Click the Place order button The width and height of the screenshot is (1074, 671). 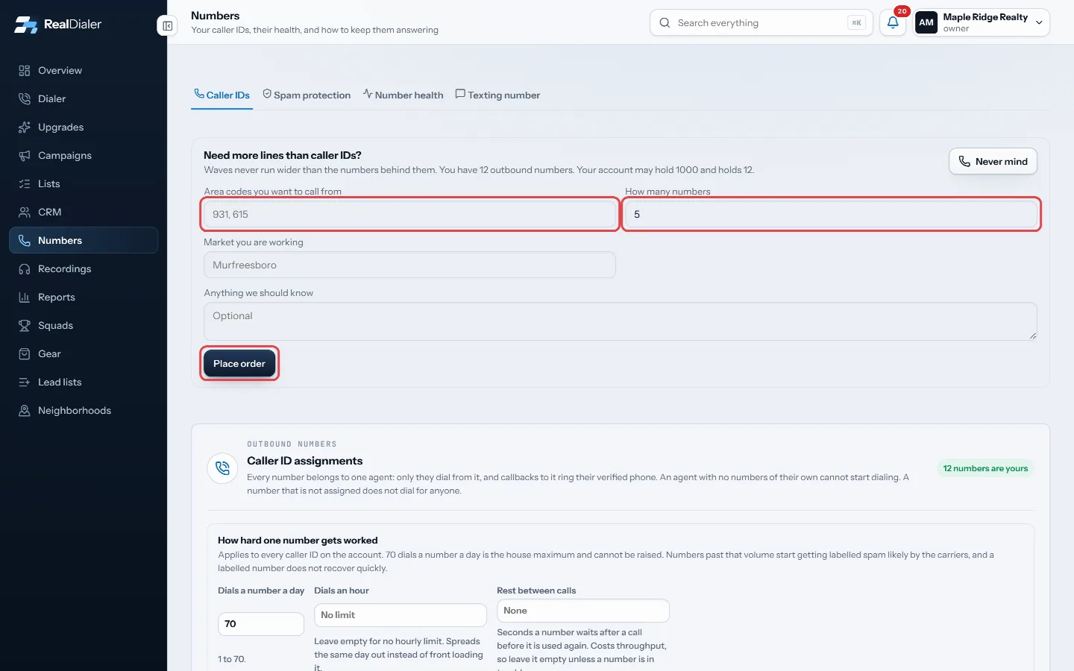tap(239, 363)
